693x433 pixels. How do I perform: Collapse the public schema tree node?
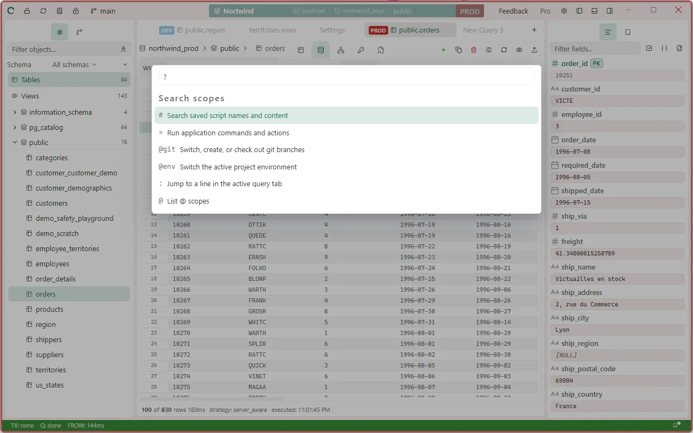pos(15,142)
